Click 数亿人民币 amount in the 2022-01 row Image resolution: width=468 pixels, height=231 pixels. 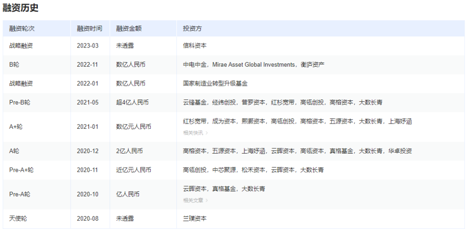(131, 84)
